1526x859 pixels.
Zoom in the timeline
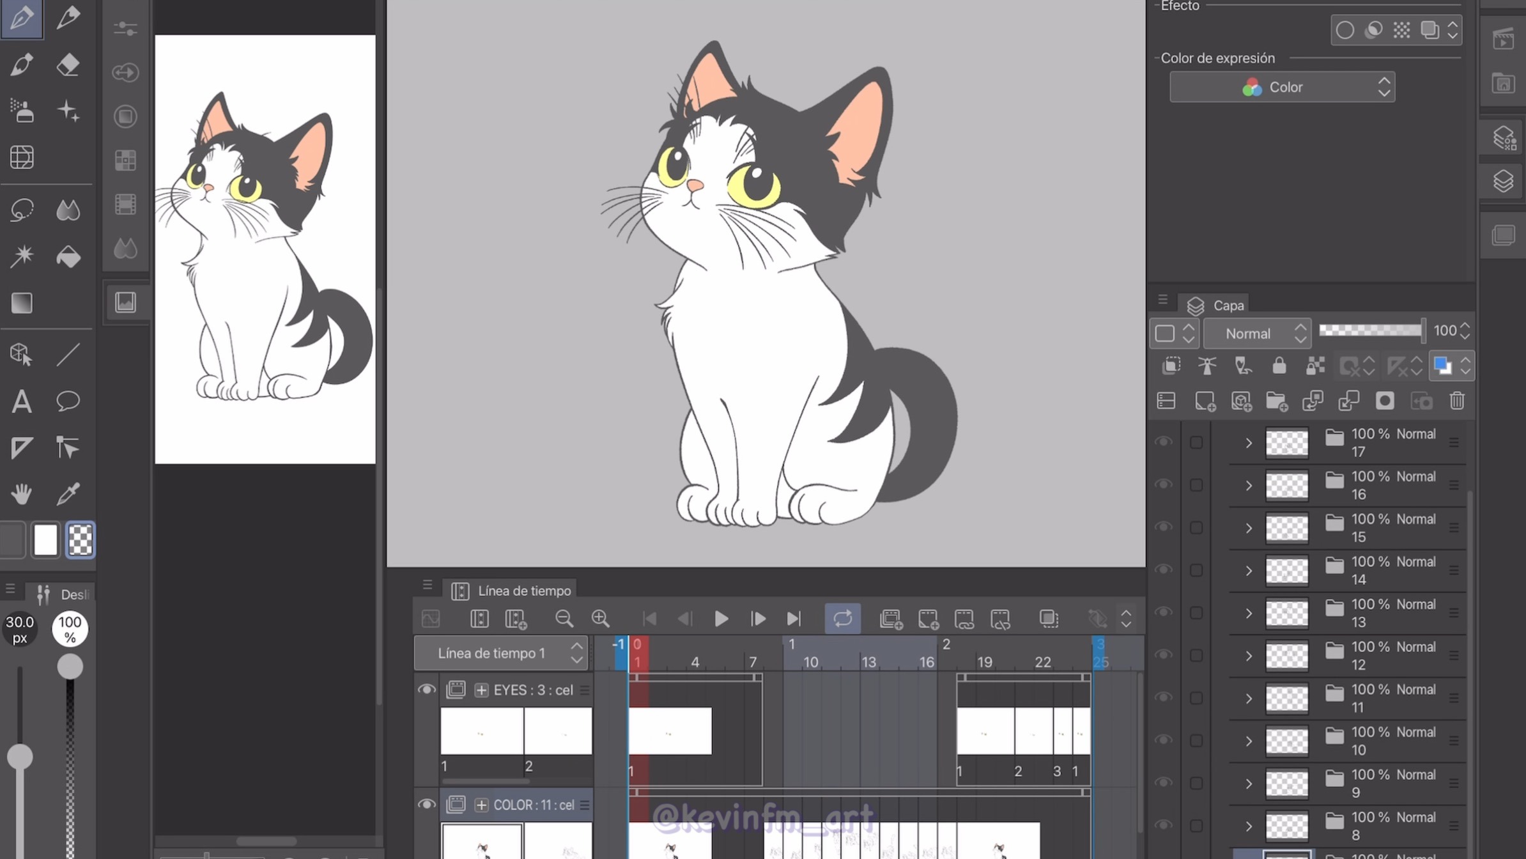(600, 618)
